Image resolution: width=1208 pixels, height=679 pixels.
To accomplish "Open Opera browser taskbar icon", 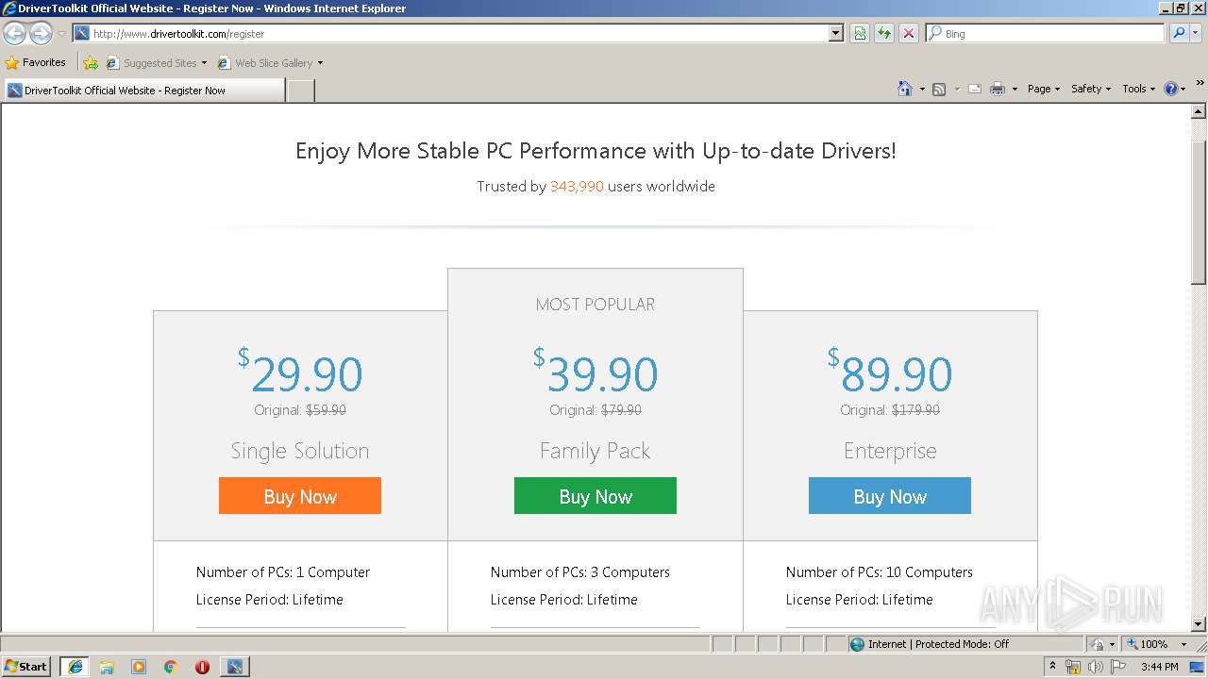I will 202,667.
